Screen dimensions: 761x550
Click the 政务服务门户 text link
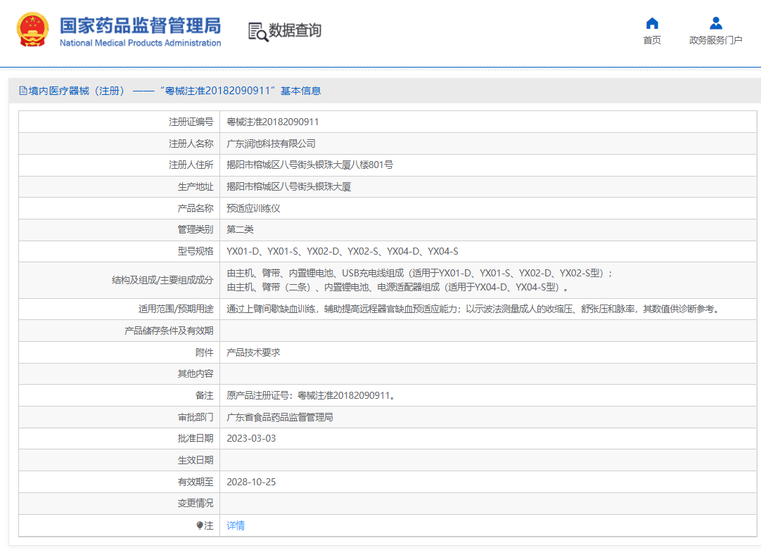[x=715, y=40]
